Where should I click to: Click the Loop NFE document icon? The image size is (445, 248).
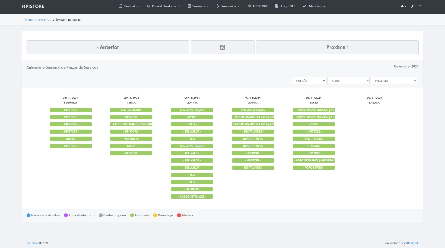coord(277,6)
